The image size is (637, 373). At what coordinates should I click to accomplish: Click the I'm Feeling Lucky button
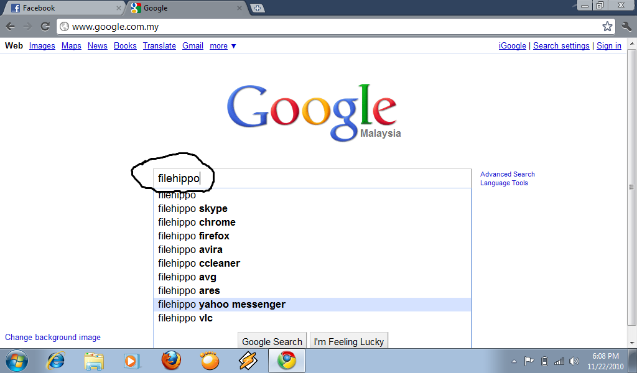[x=349, y=341]
